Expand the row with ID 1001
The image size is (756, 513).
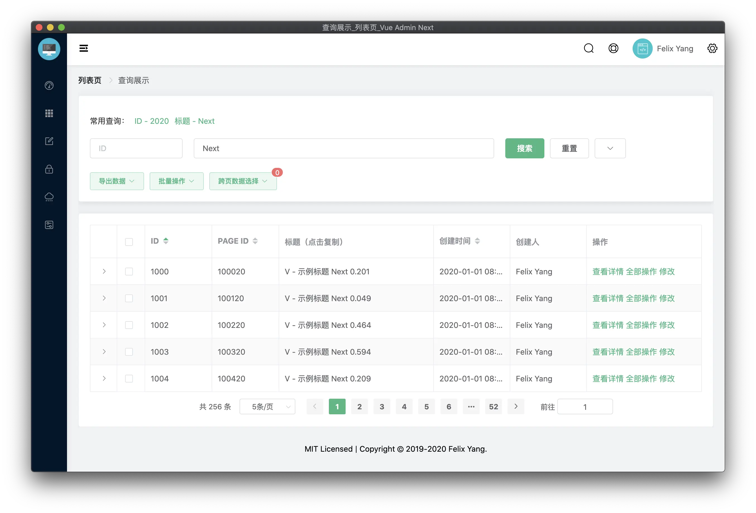point(104,298)
